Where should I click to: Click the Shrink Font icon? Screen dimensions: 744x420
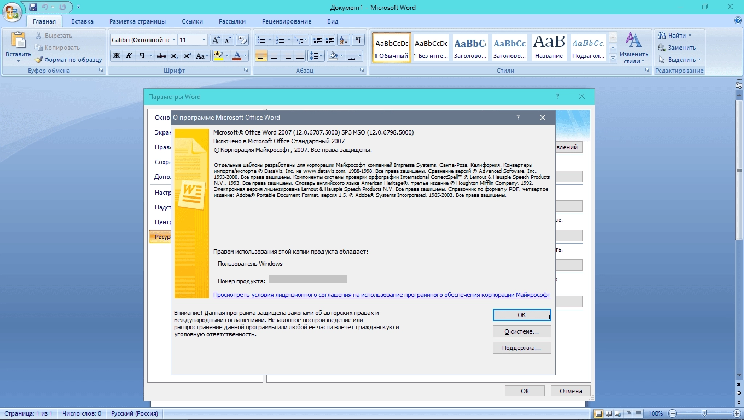(228, 40)
